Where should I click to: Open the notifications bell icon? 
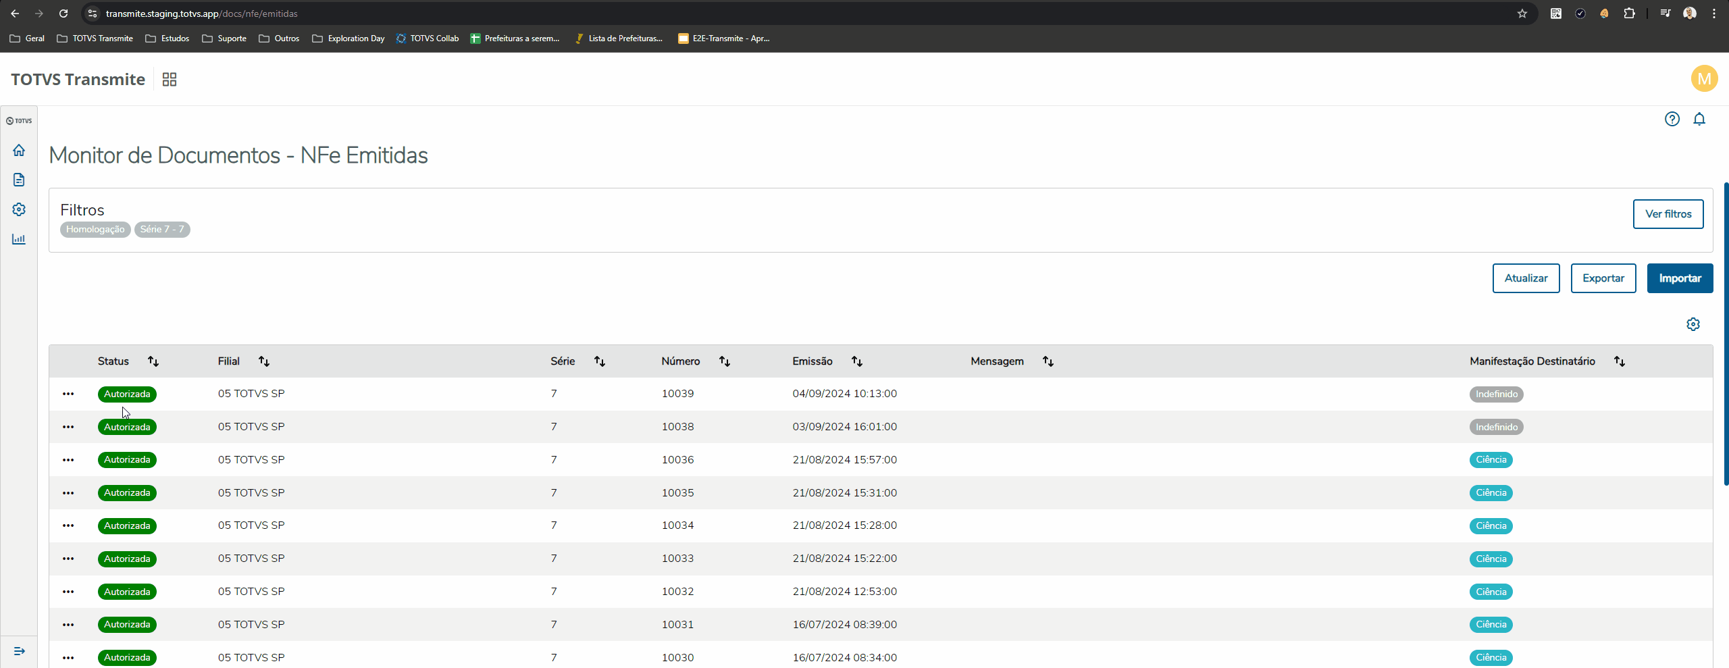coord(1699,120)
